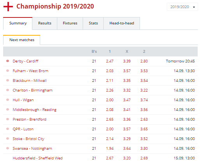The height and width of the screenshot is (161, 200).
Task: Click Millwall away odds 3.54
Action: (144, 81)
